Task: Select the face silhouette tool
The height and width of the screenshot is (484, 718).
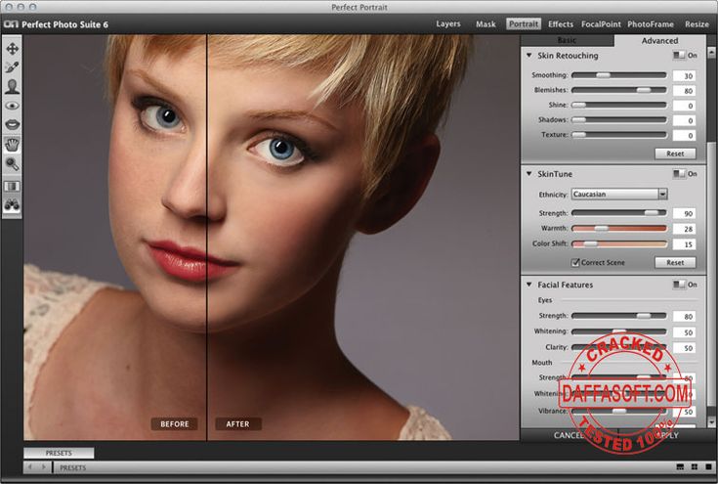Action: (13, 86)
